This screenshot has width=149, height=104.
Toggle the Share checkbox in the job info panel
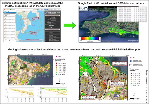click(52, 27)
